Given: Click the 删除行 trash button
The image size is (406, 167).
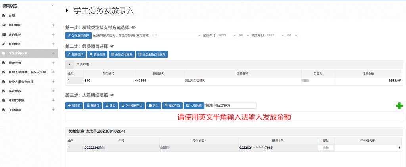Looking at the screenshot, I should point(93,105).
